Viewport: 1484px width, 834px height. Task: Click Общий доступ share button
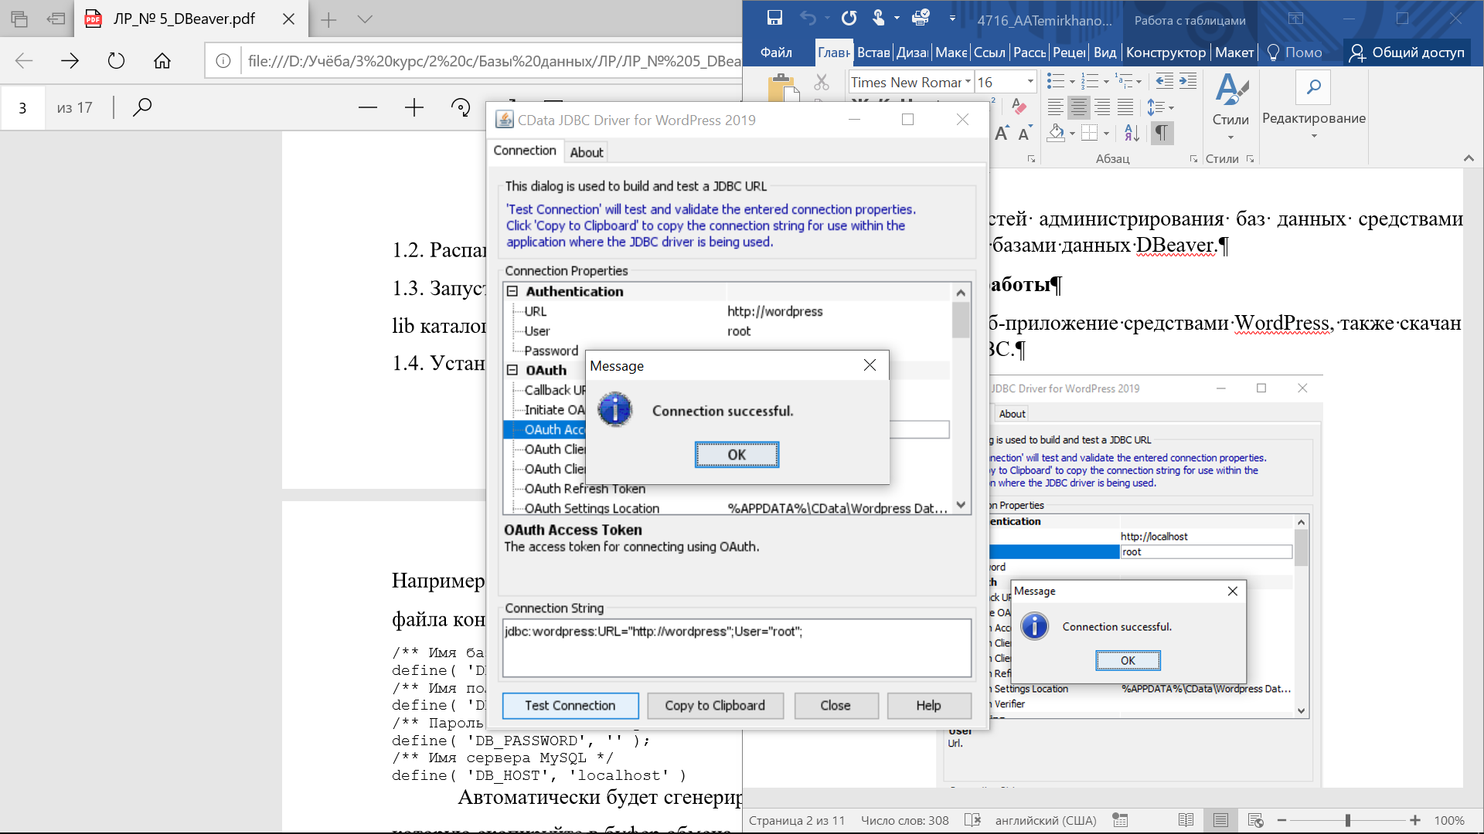pos(1407,52)
